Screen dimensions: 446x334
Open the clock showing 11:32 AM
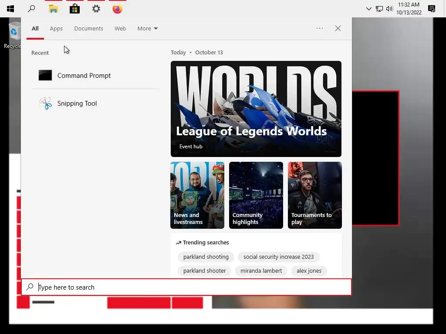409,9
